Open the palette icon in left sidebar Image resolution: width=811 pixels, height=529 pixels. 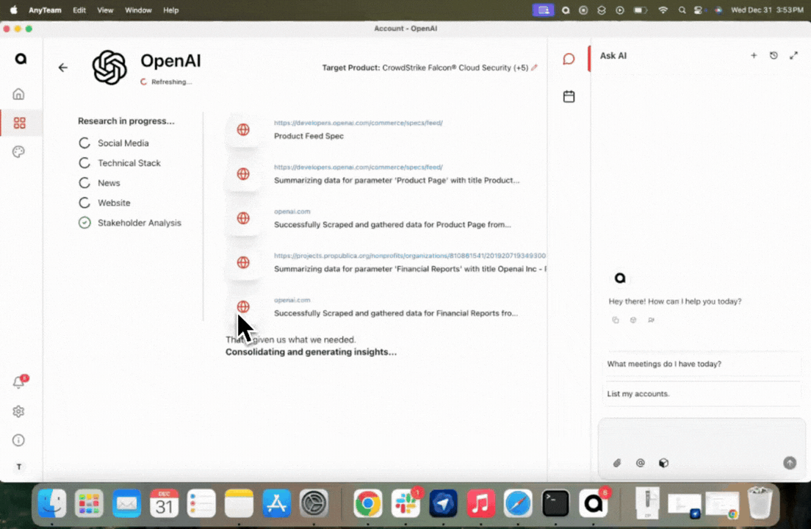pyautogui.click(x=19, y=151)
